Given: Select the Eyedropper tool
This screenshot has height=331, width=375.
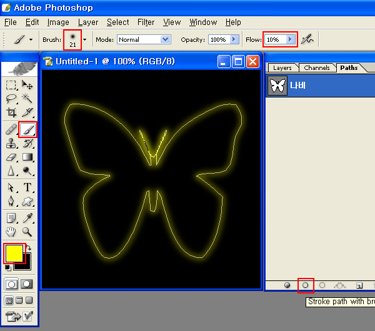Looking at the screenshot, I should coord(27,218).
